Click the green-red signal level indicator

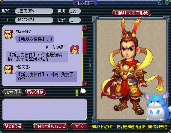click(77, 92)
